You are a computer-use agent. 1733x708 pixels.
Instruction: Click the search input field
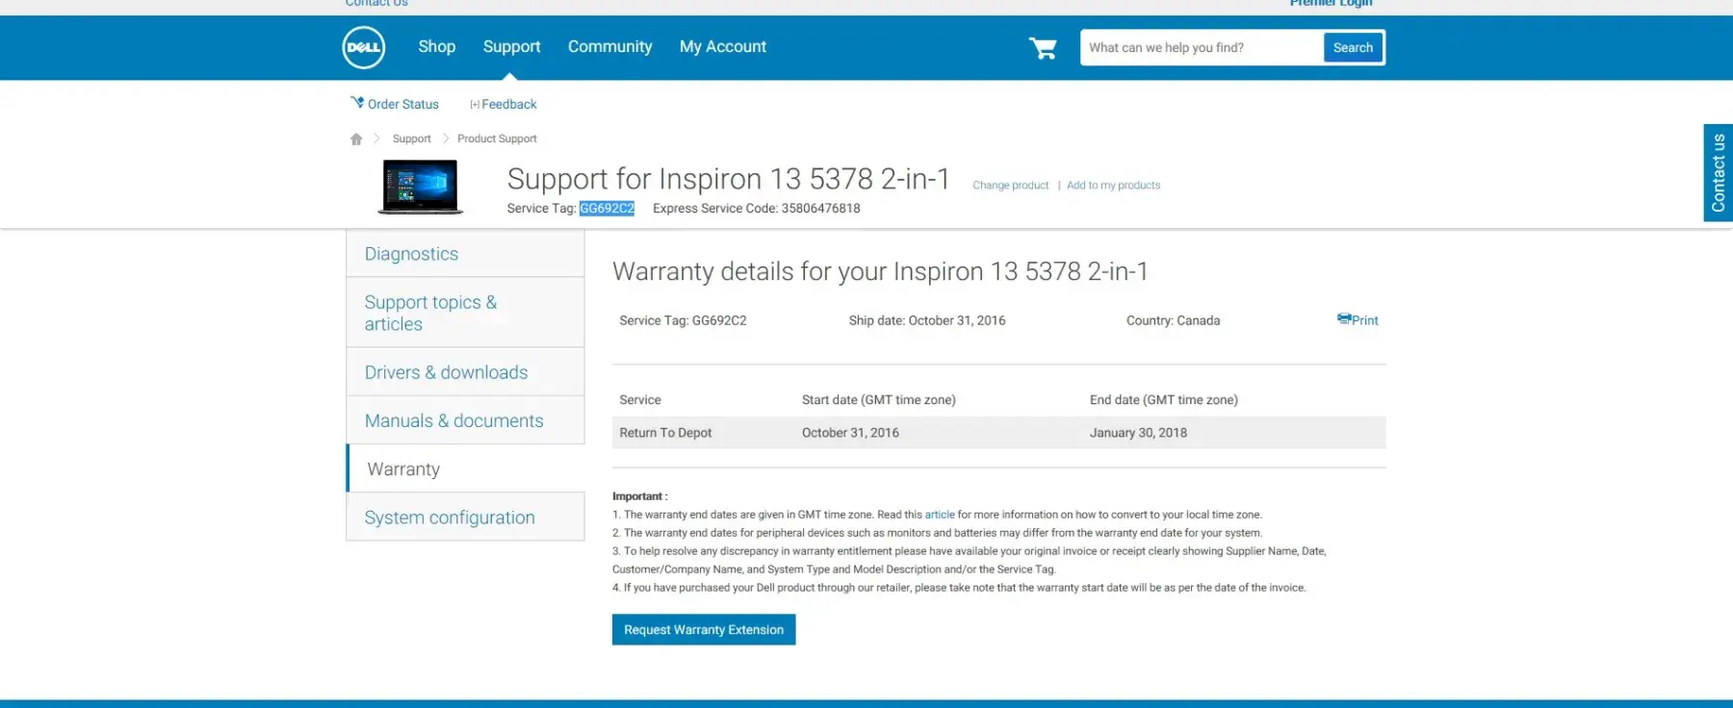click(x=1201, y=48)
